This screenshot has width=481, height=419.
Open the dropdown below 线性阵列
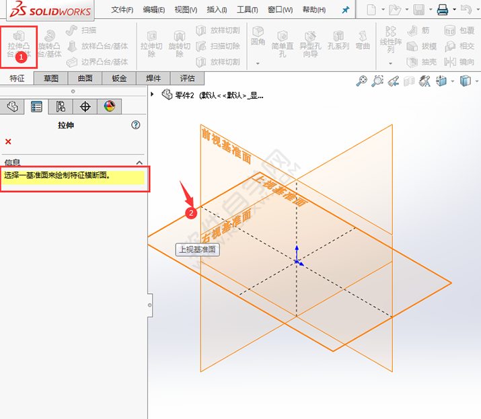point(390,63)
